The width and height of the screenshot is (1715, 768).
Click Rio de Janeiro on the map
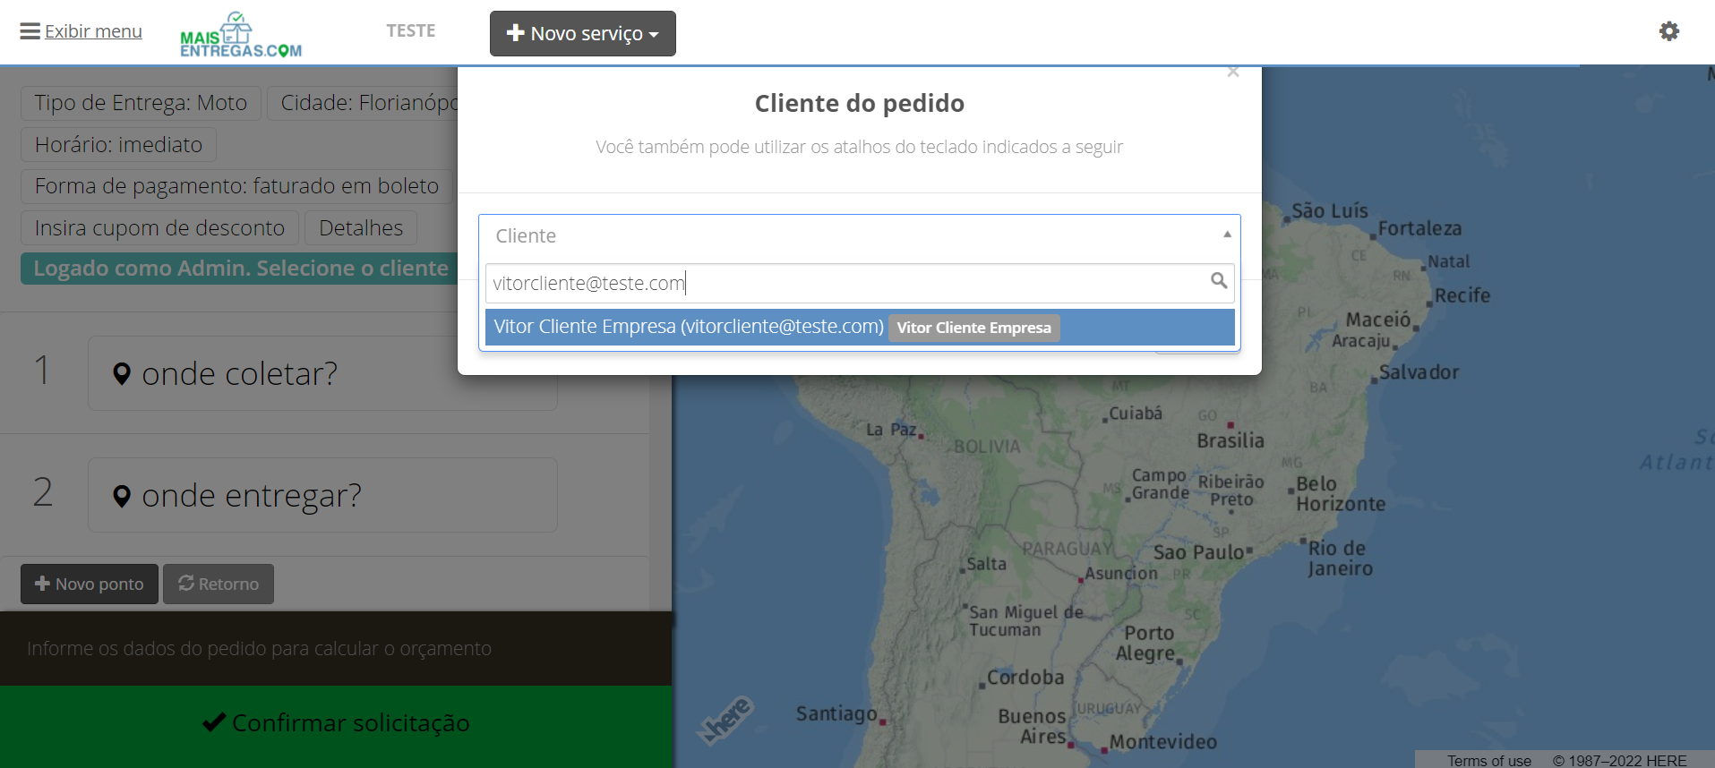pyautogui.click(x=1340, y=559)
